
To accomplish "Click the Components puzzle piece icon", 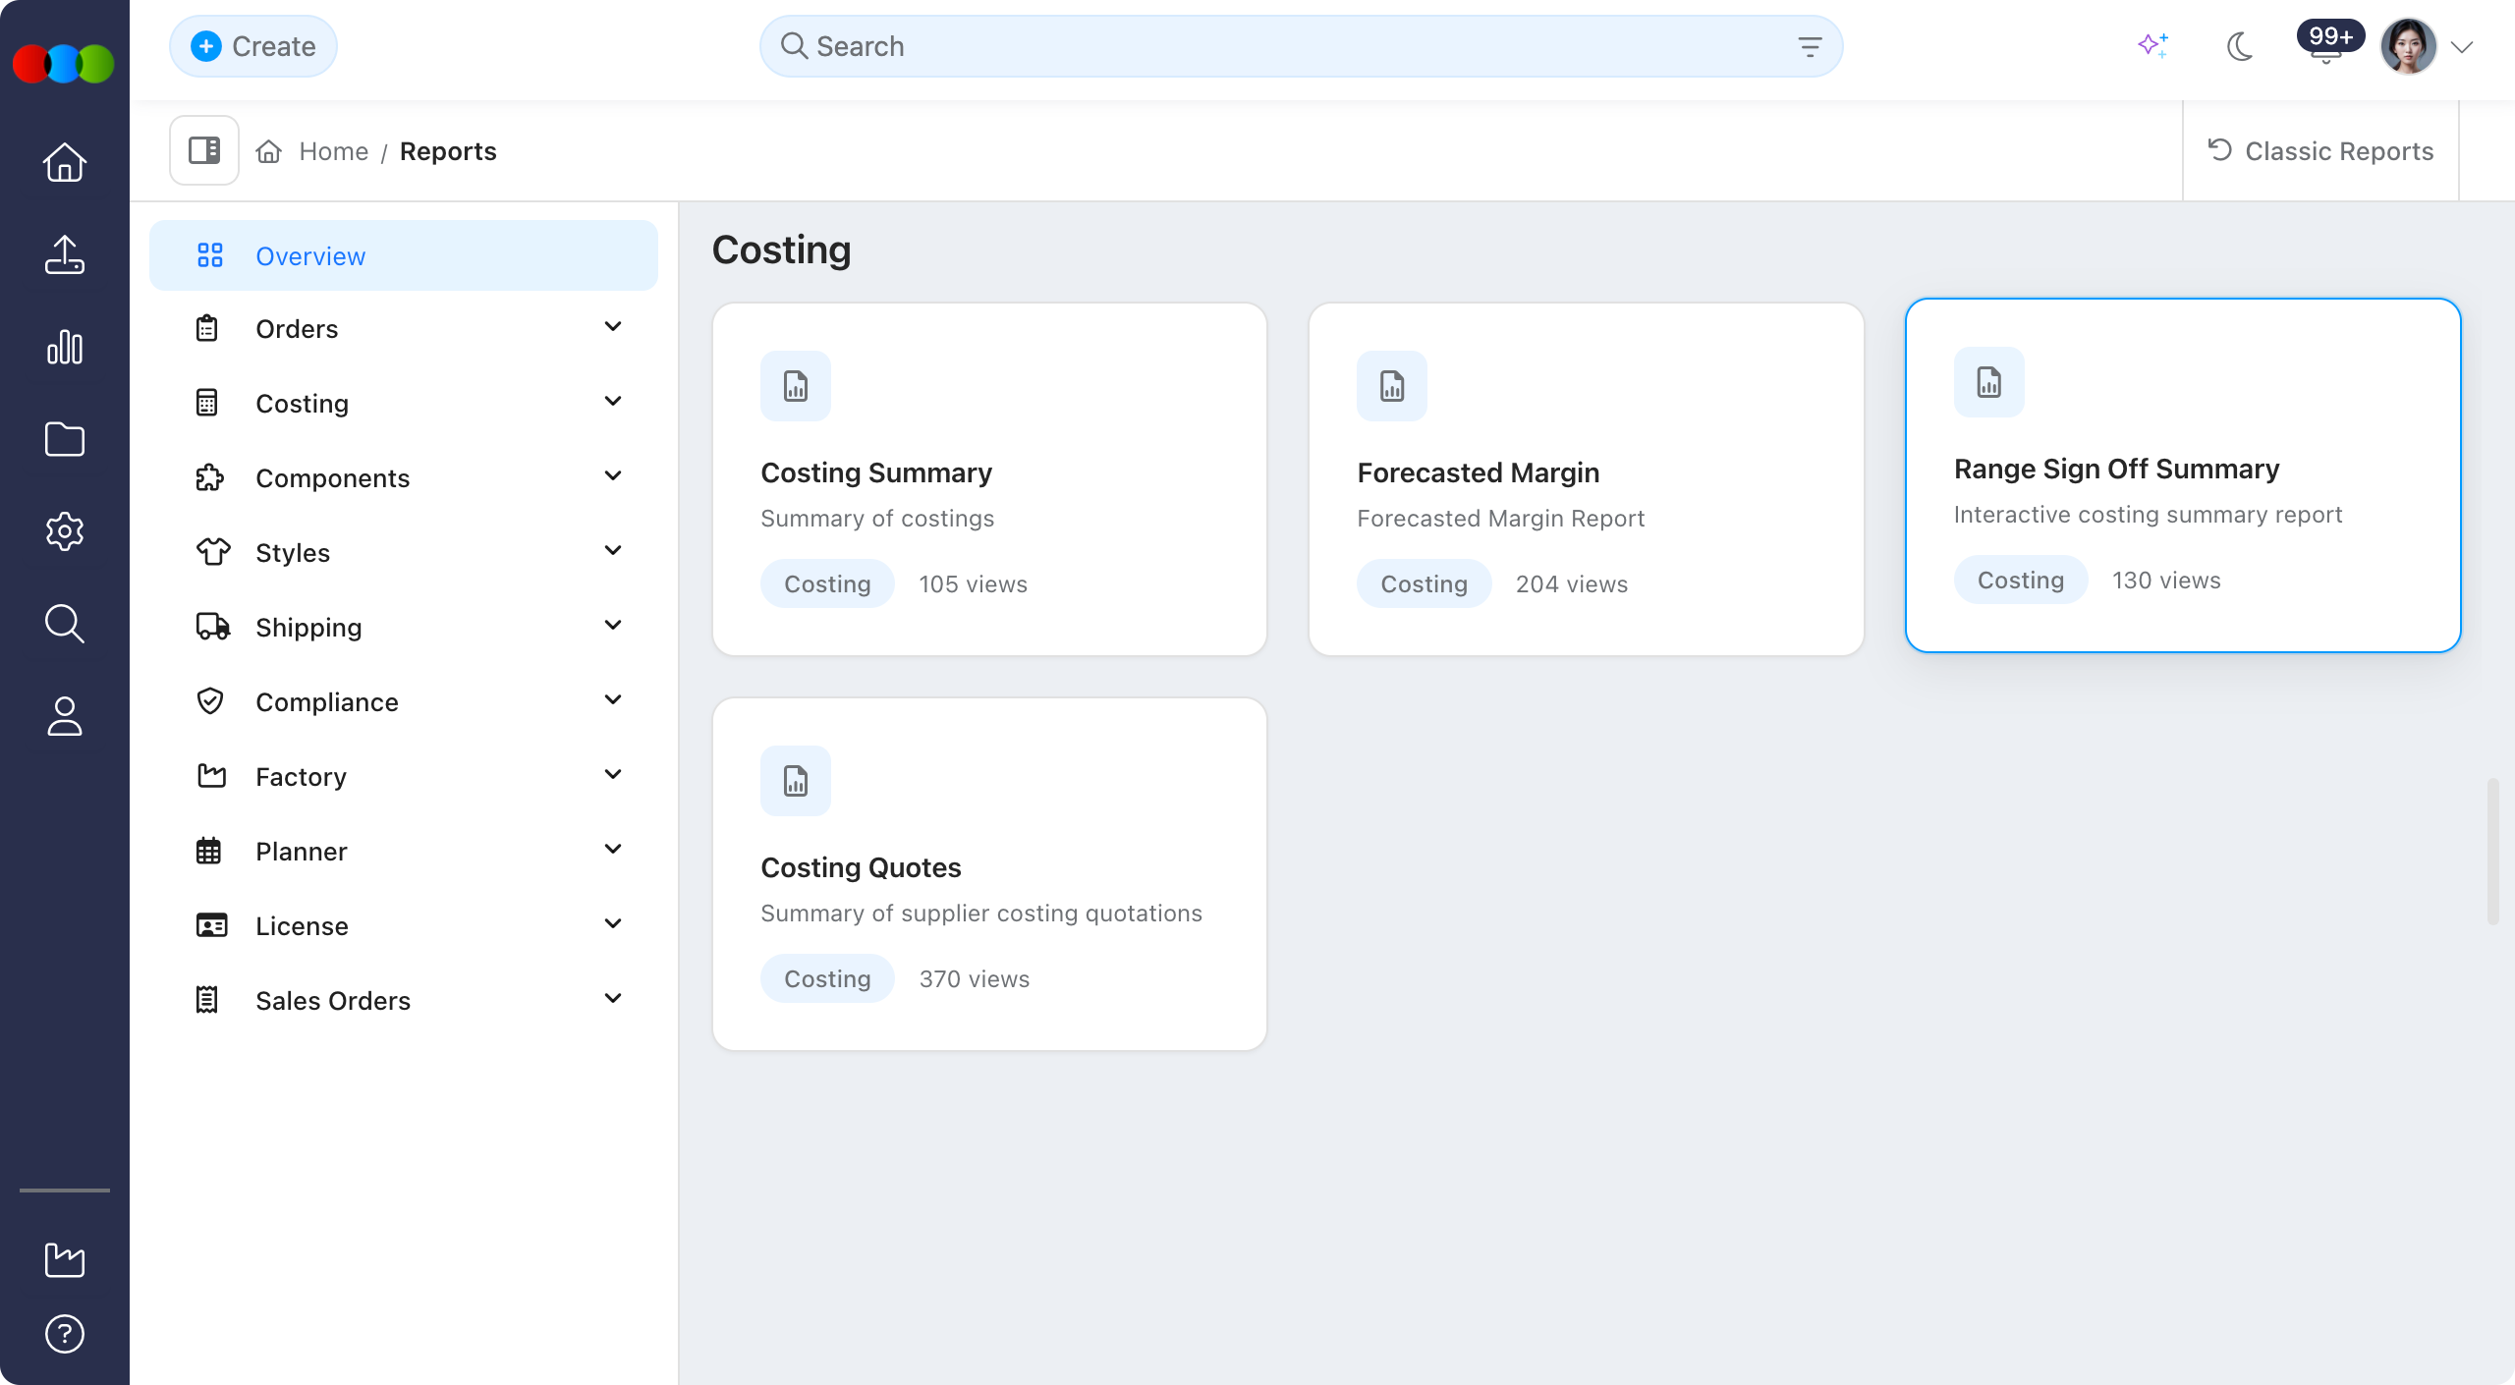I will [x=209, y=477].
